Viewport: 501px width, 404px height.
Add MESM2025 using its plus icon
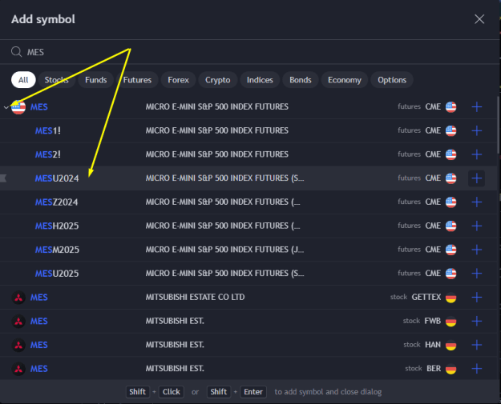click(477, 250)
